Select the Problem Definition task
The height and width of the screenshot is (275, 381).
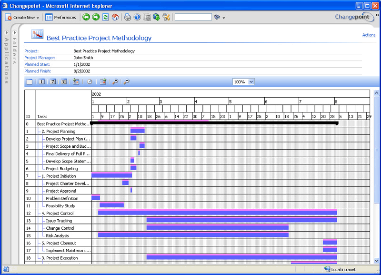(x=62, y=199)
